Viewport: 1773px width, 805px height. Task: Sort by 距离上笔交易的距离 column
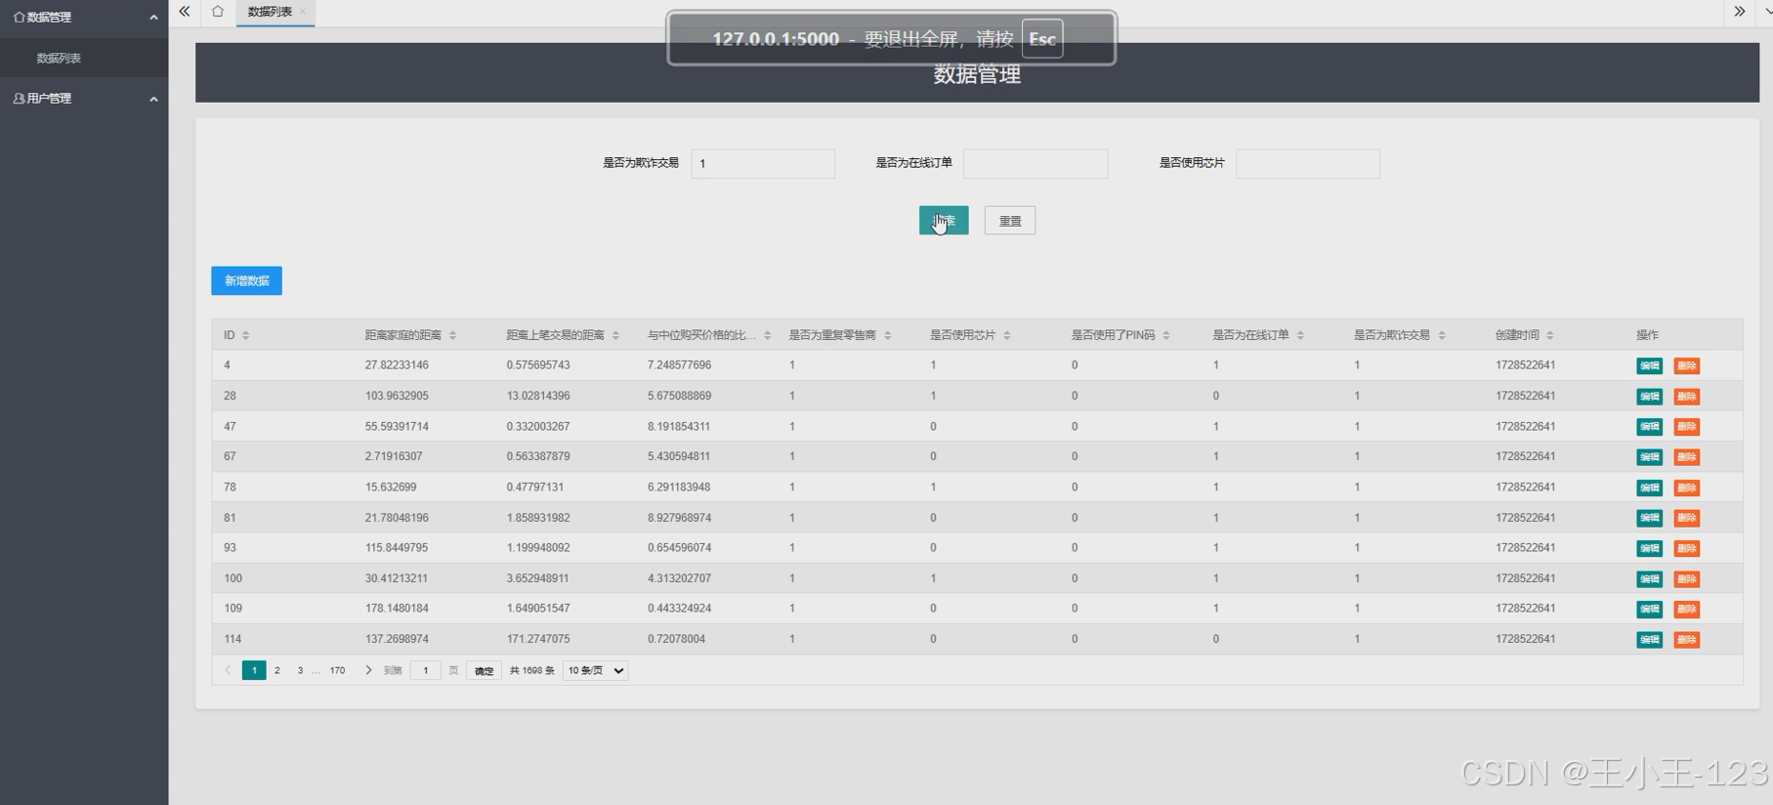615,335
